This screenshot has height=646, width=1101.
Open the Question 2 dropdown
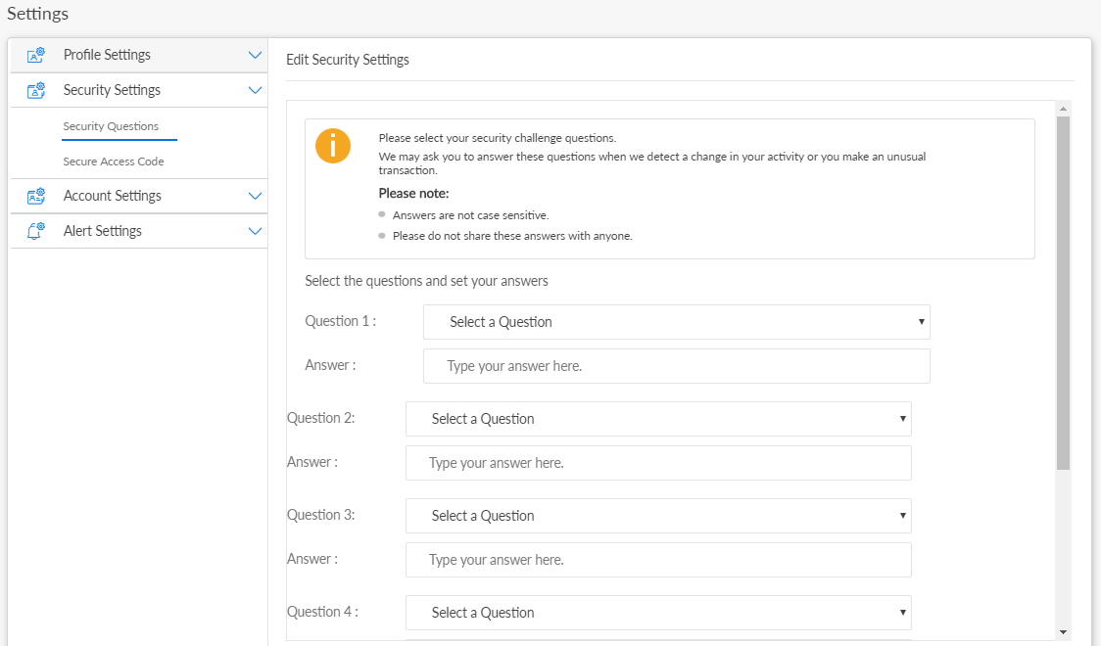pos(658,419)
